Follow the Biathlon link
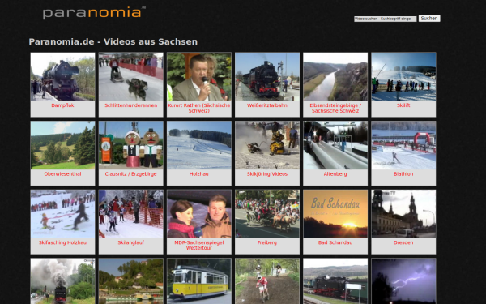This screenshot has height=304, width=486. (x=403, y=174)
